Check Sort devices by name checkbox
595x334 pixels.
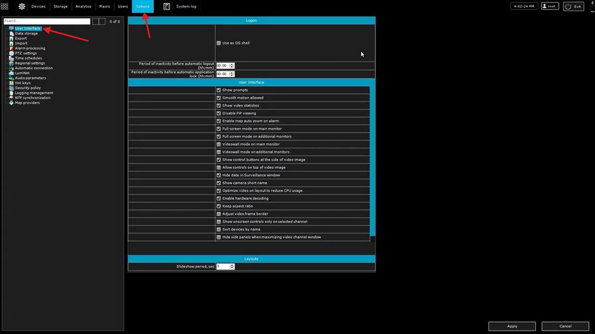[218, 229]
